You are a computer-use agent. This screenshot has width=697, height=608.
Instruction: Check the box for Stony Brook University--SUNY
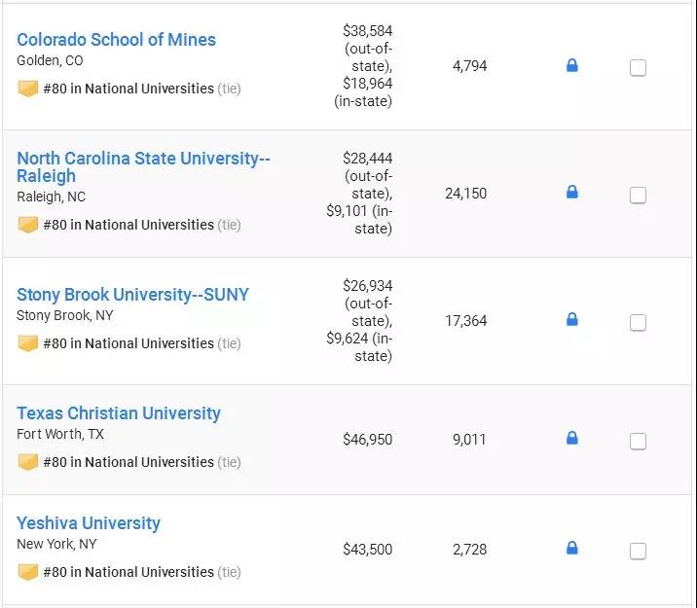(x=638, y=323)
